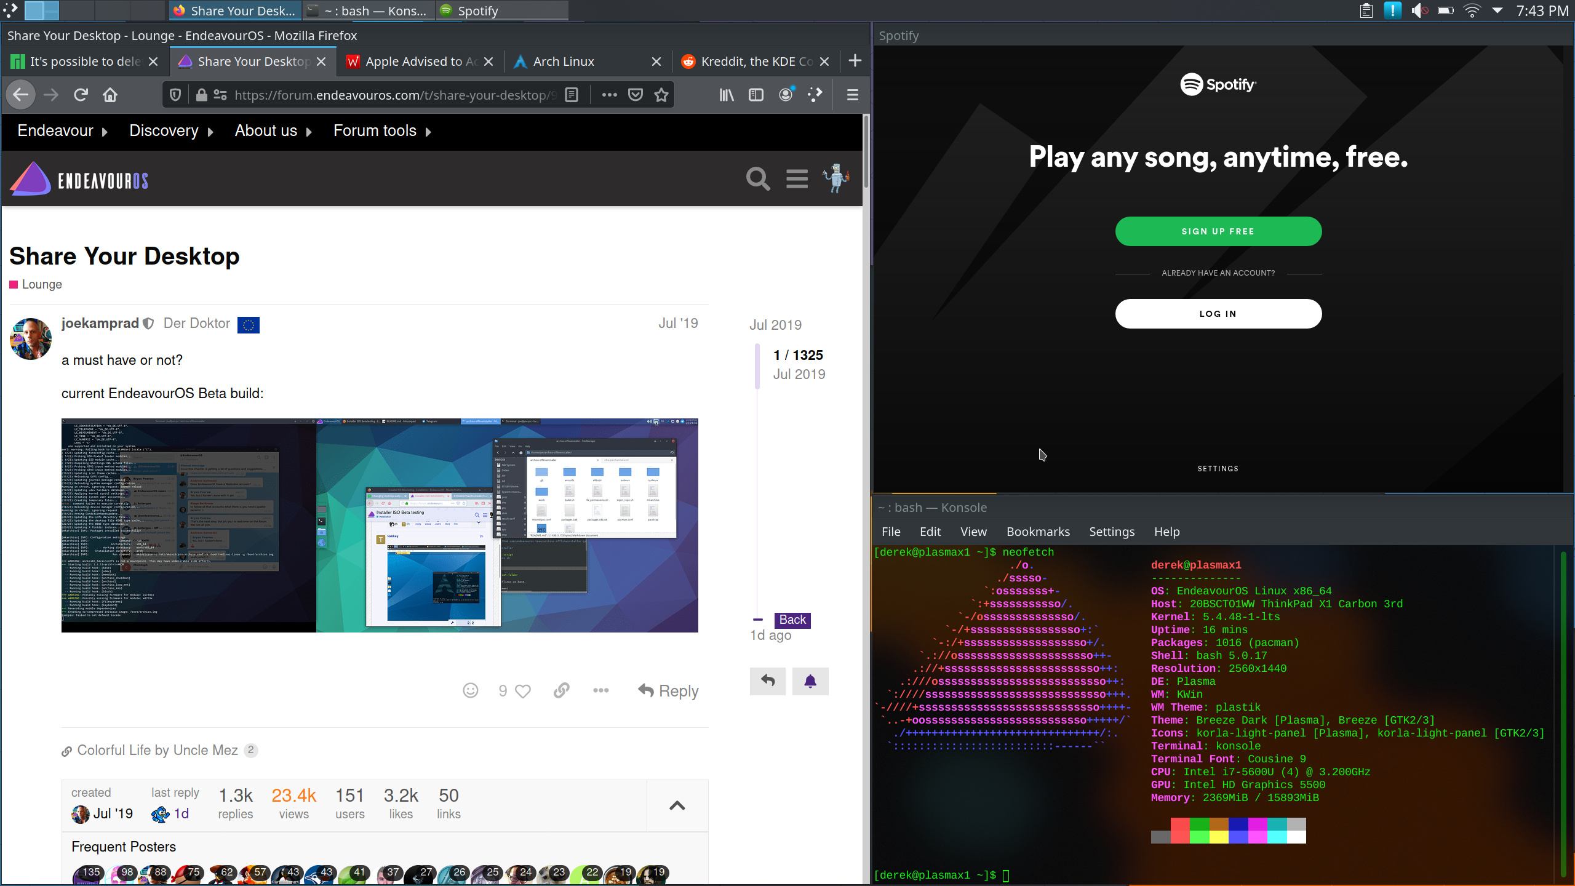Show more post actions
Screen dimensions: 1575x886
coord(600,690)
